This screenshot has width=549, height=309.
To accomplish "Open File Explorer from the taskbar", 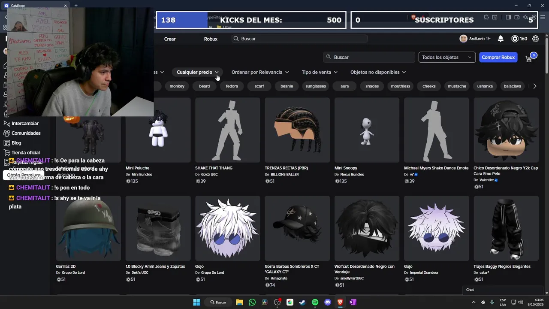I will pyautogui.click(x=239, y=302).
